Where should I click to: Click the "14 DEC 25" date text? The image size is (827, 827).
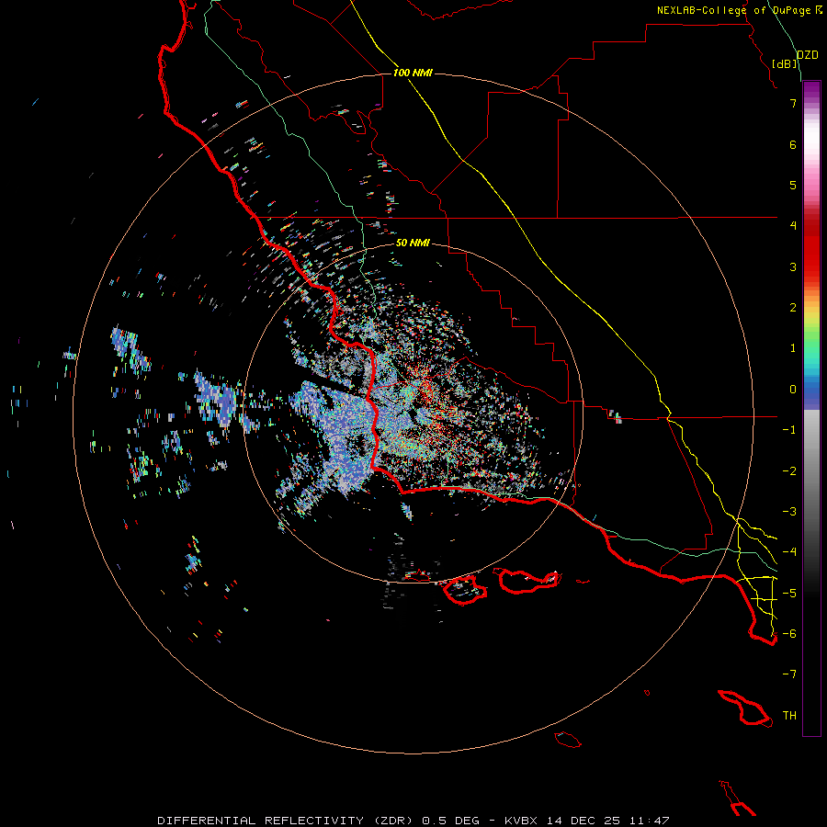click(585, 821)
